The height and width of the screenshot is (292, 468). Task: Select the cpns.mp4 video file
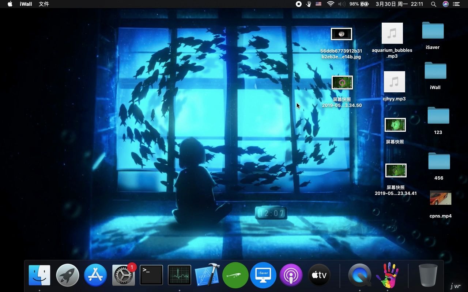pyautogui.click(x=441, y=198)
